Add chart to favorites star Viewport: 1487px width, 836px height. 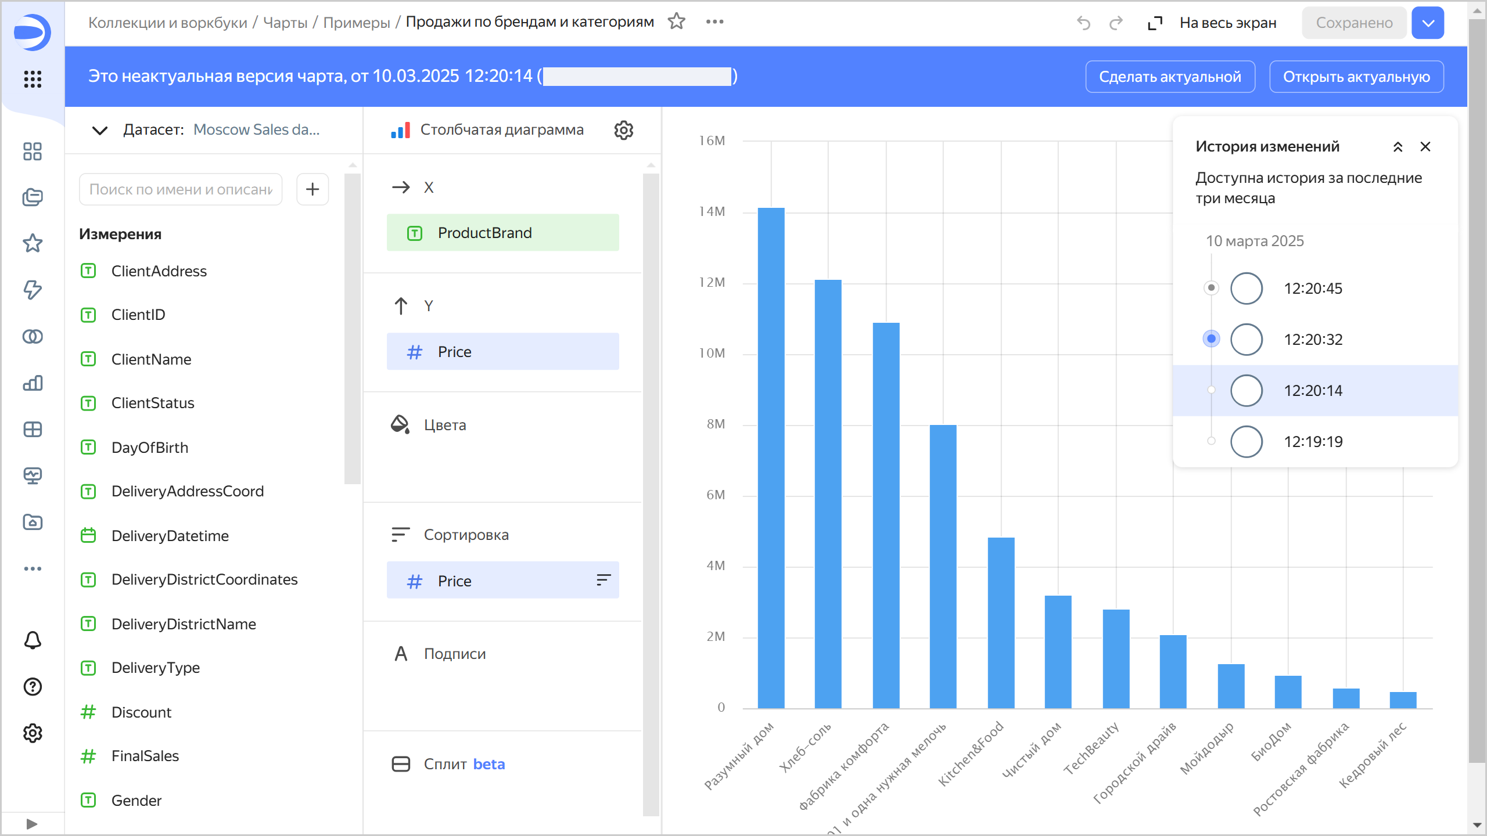tap(676, 22)
